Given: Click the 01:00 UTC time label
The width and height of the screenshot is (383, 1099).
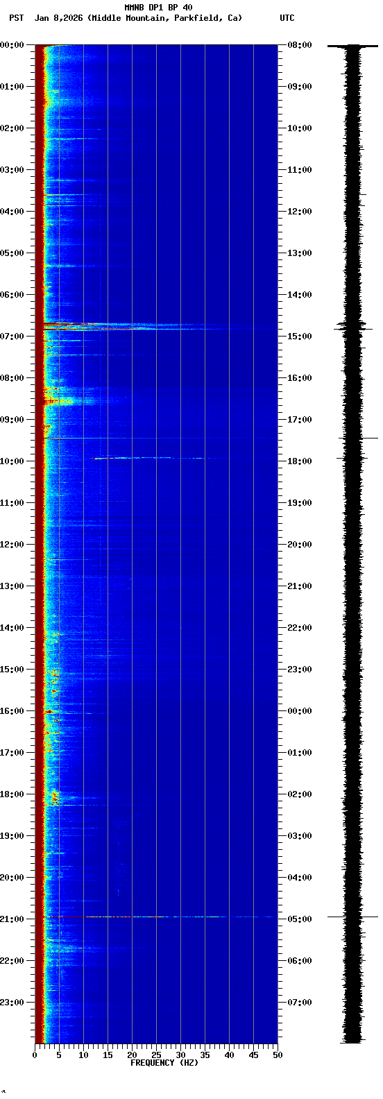Looking at the screenshot, I should pos(300,753).
